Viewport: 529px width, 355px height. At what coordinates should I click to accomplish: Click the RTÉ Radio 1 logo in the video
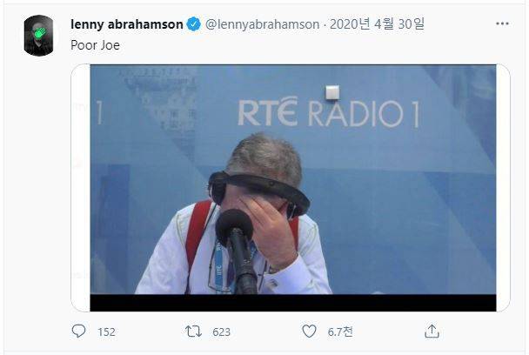point(329,112)
